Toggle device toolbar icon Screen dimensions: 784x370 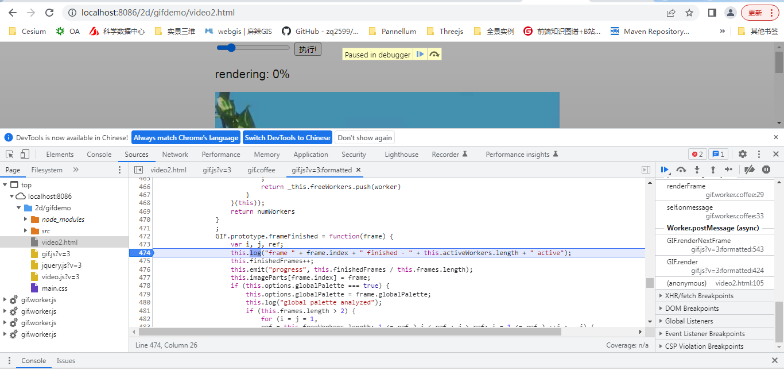click(25, 154)
